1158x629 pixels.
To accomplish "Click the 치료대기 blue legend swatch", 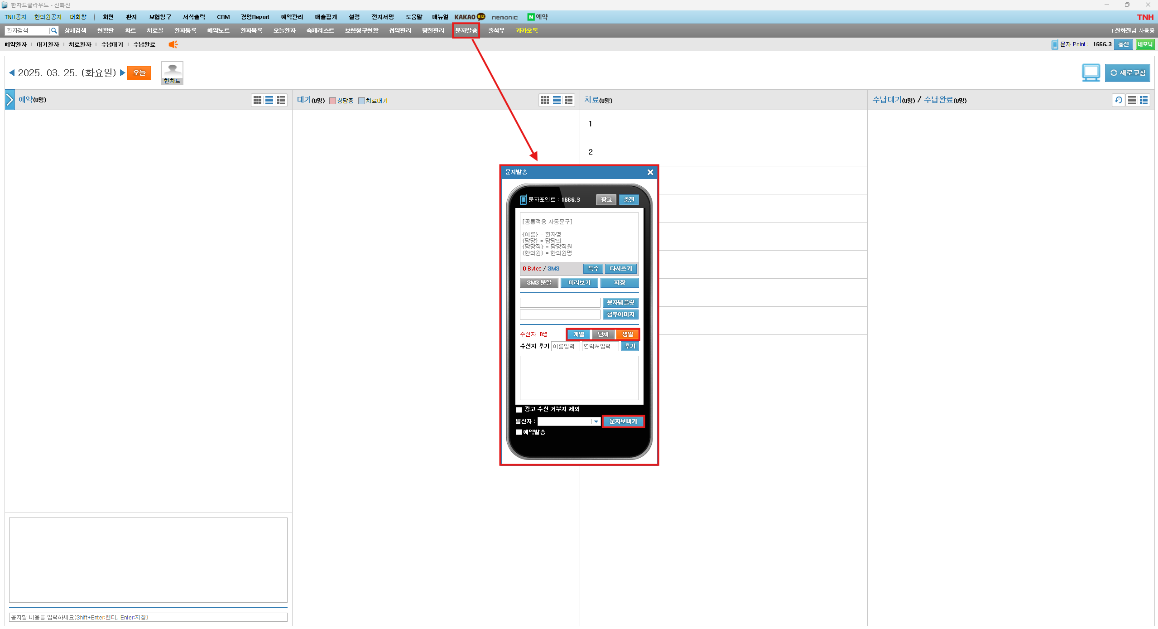I will coord(361,101).
